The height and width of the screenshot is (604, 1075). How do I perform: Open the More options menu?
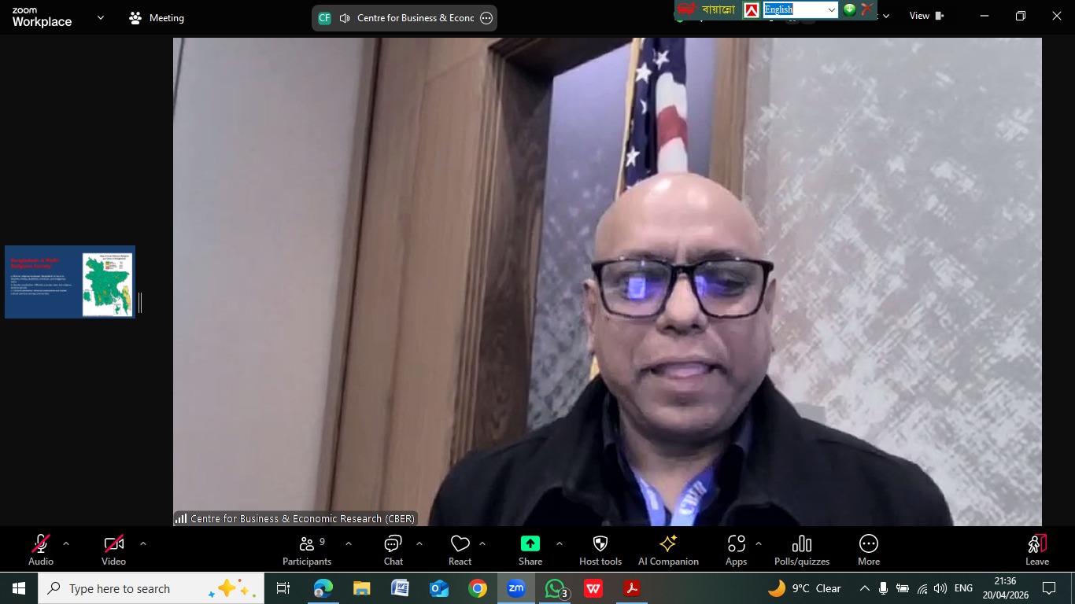tap(868, 550)
